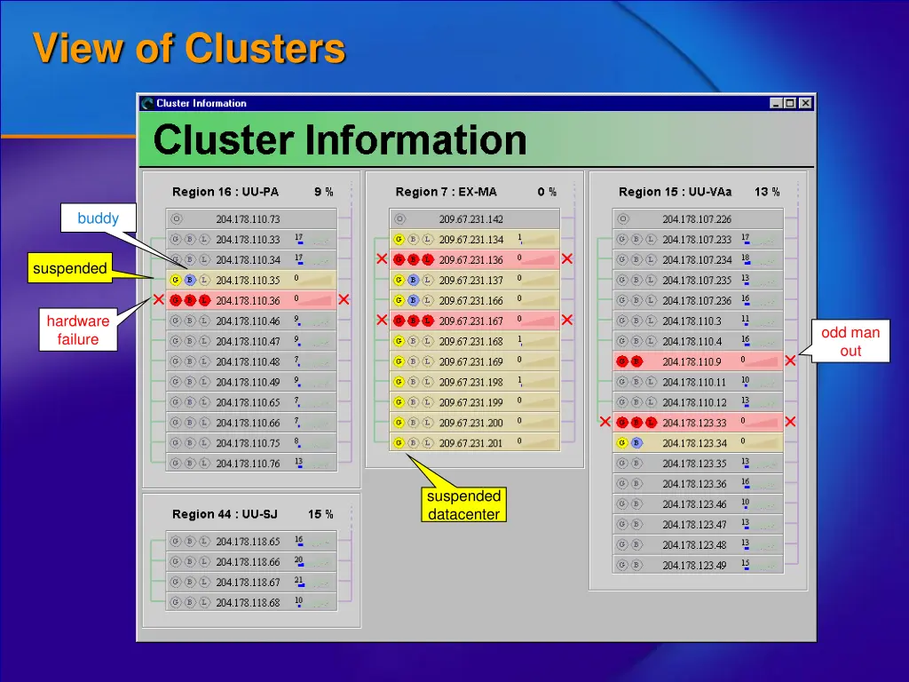Click the yellow G icon for 209.67.231.201
The width and height of the screenshot is (909, 682).
[x=399, y=443]
